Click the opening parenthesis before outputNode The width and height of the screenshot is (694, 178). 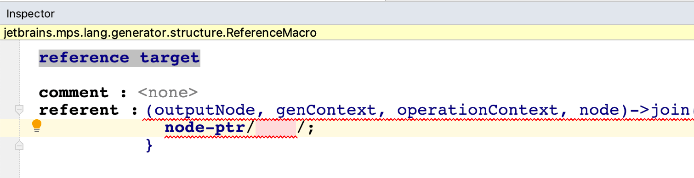(x=150, y=110)
